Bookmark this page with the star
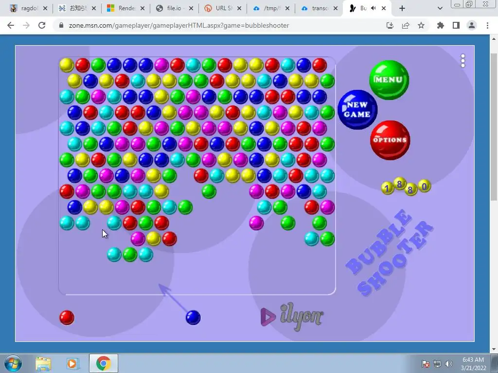 pyautogui.click(x=421, y=25)
